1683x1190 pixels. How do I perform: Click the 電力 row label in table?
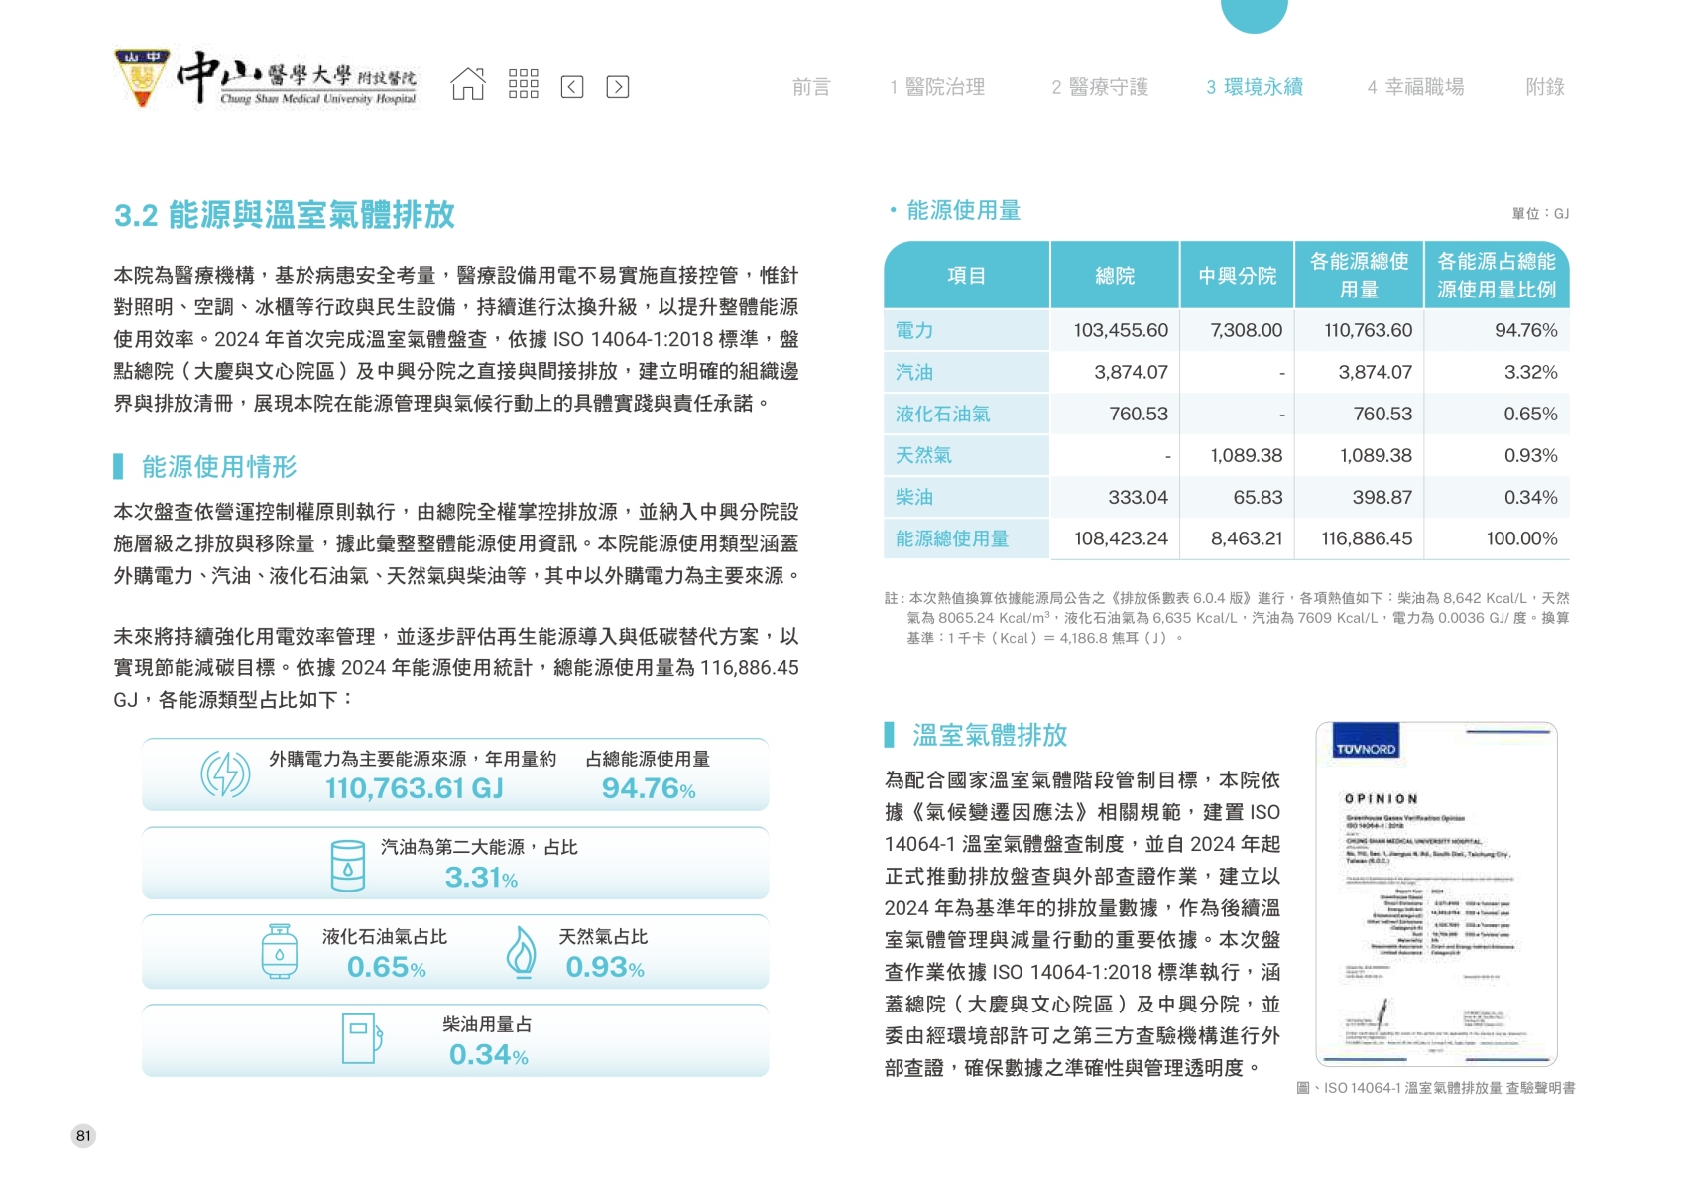[x=914, y=330]
